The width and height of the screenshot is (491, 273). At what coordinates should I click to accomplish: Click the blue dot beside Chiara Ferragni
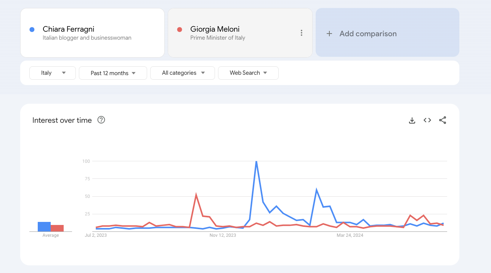click(x=32, y=29)
